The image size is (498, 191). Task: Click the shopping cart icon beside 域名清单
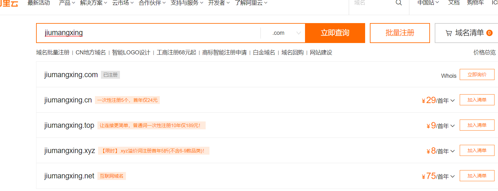pyautogui.click(x=449, y=33)
